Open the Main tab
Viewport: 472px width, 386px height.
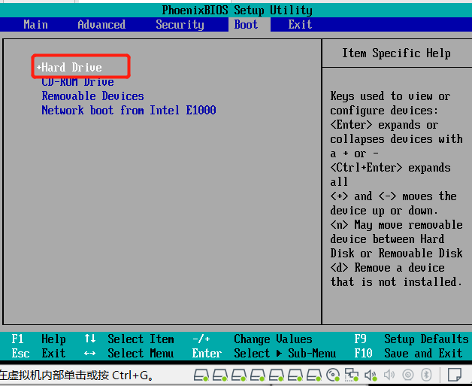pyautogui.click(x=35, y=24)
